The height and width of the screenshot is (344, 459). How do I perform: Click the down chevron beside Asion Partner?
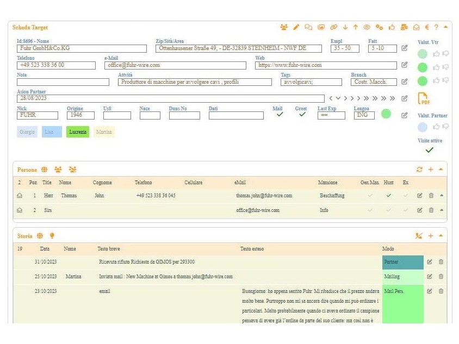pos(338,98)
